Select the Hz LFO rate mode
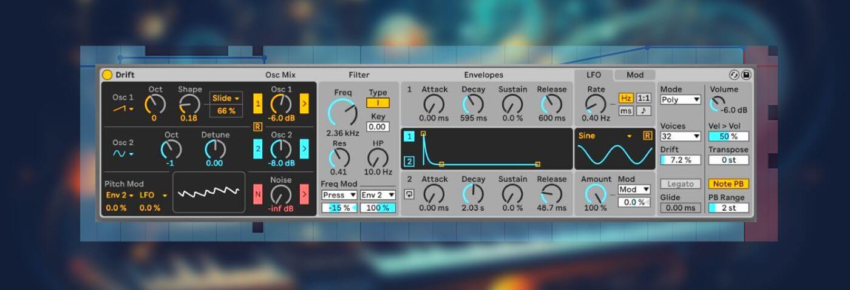The height and width of the screenshot is (290, 850). [x=625, y=98]
